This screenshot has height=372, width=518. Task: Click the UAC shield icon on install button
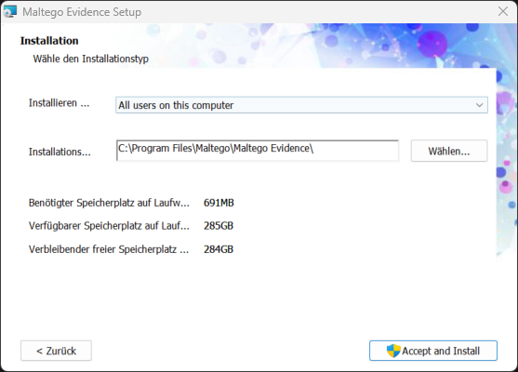pyautogui.click(x=393, y=351)
